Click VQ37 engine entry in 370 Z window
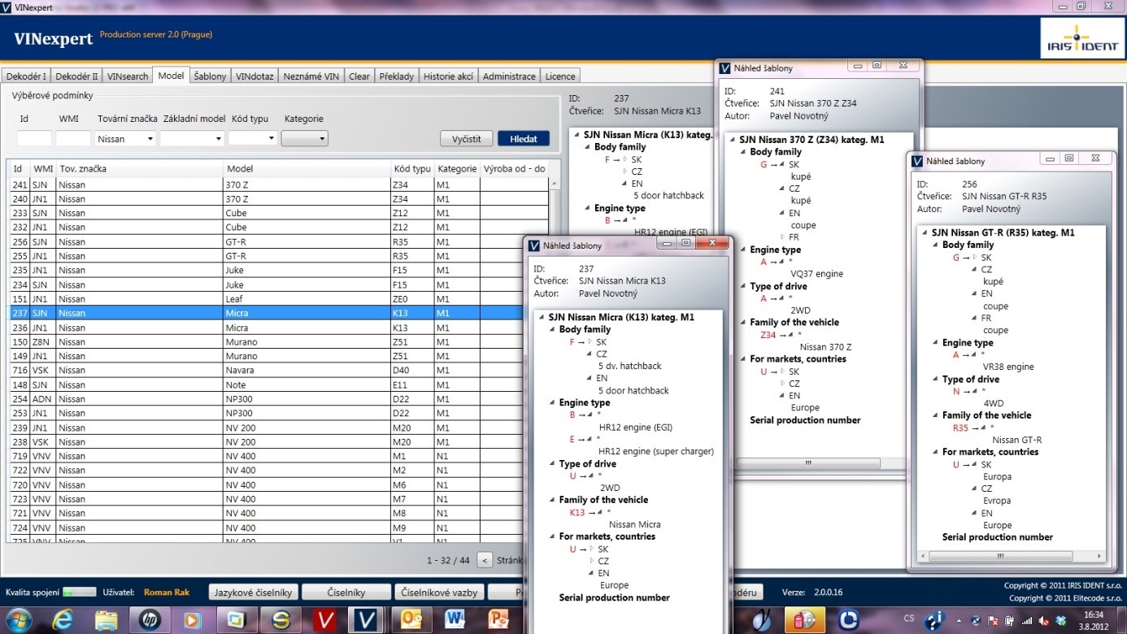Image resolution: width=1127 pixels, height=634 pixels. coord(816,274)
